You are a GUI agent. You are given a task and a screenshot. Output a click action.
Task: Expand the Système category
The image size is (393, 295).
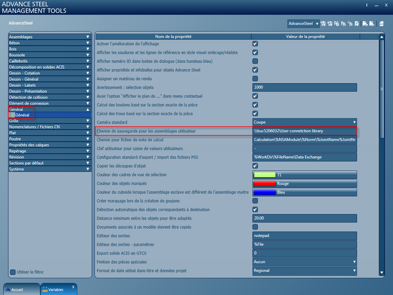50,169
